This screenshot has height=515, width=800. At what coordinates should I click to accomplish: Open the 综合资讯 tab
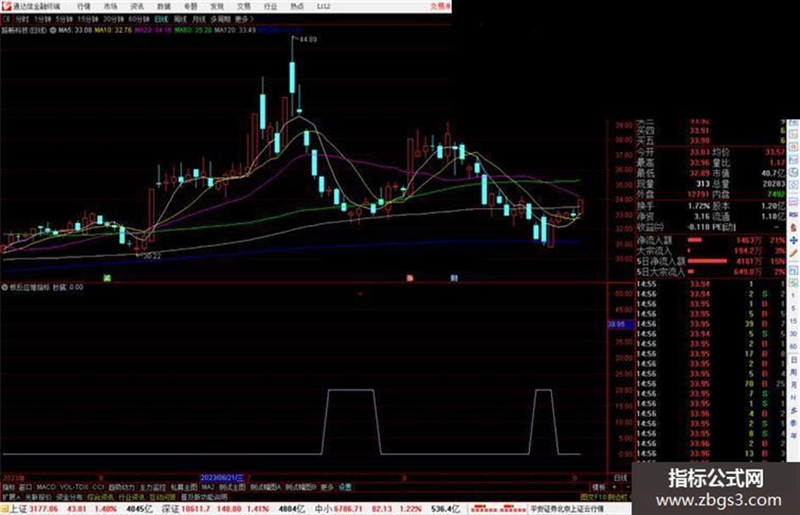click(x=101, y=496)
